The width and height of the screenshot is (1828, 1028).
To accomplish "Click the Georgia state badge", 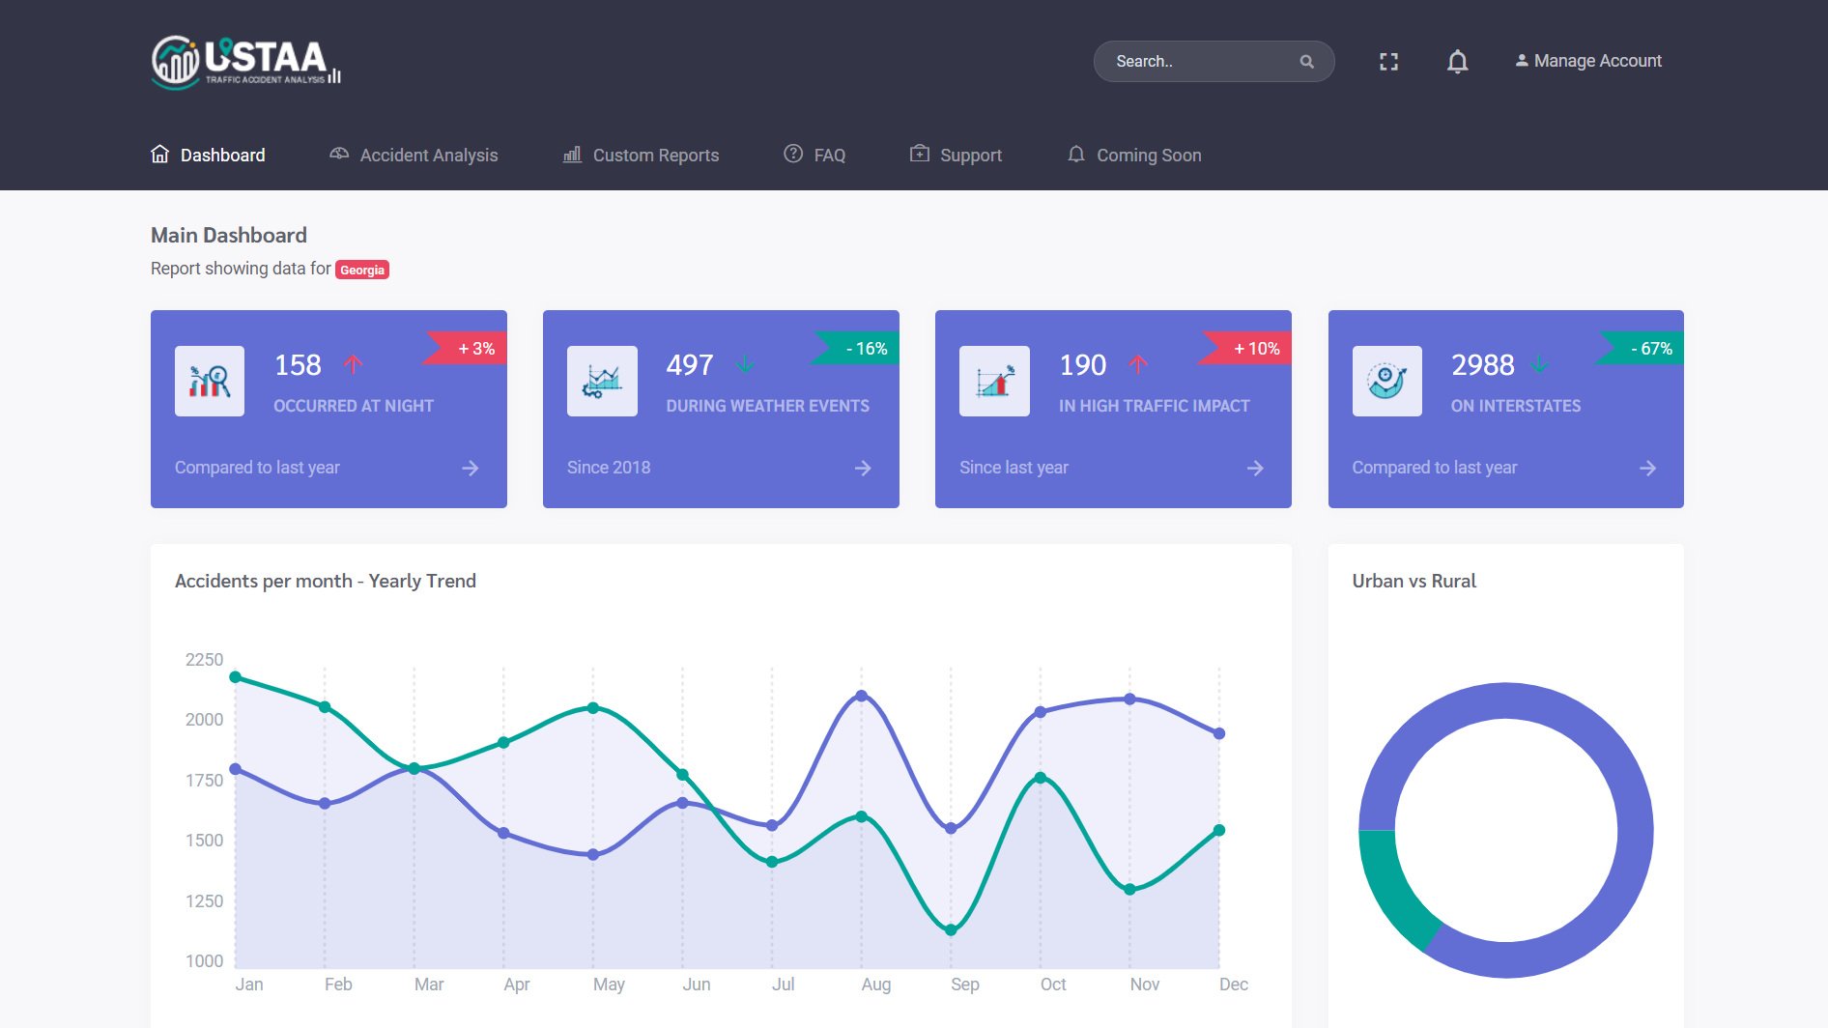I will pyautogui.click(x=362, y=270).
